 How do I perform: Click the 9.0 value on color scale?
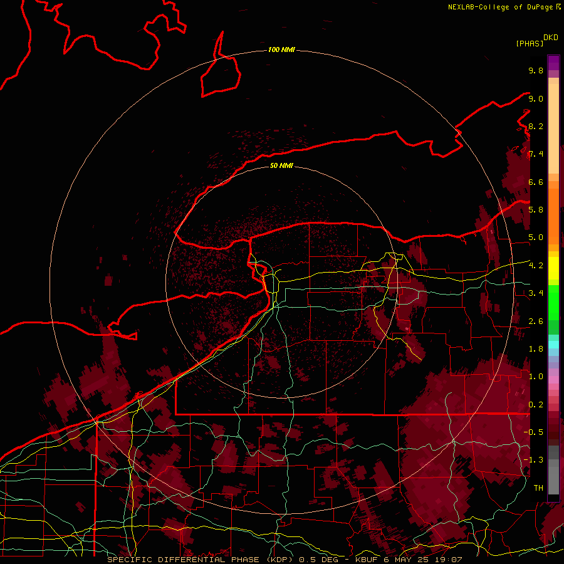[536, 98]
